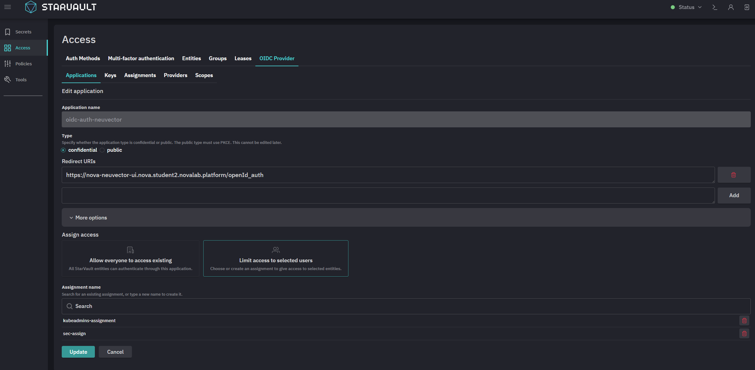Click the Application name field

406,120
